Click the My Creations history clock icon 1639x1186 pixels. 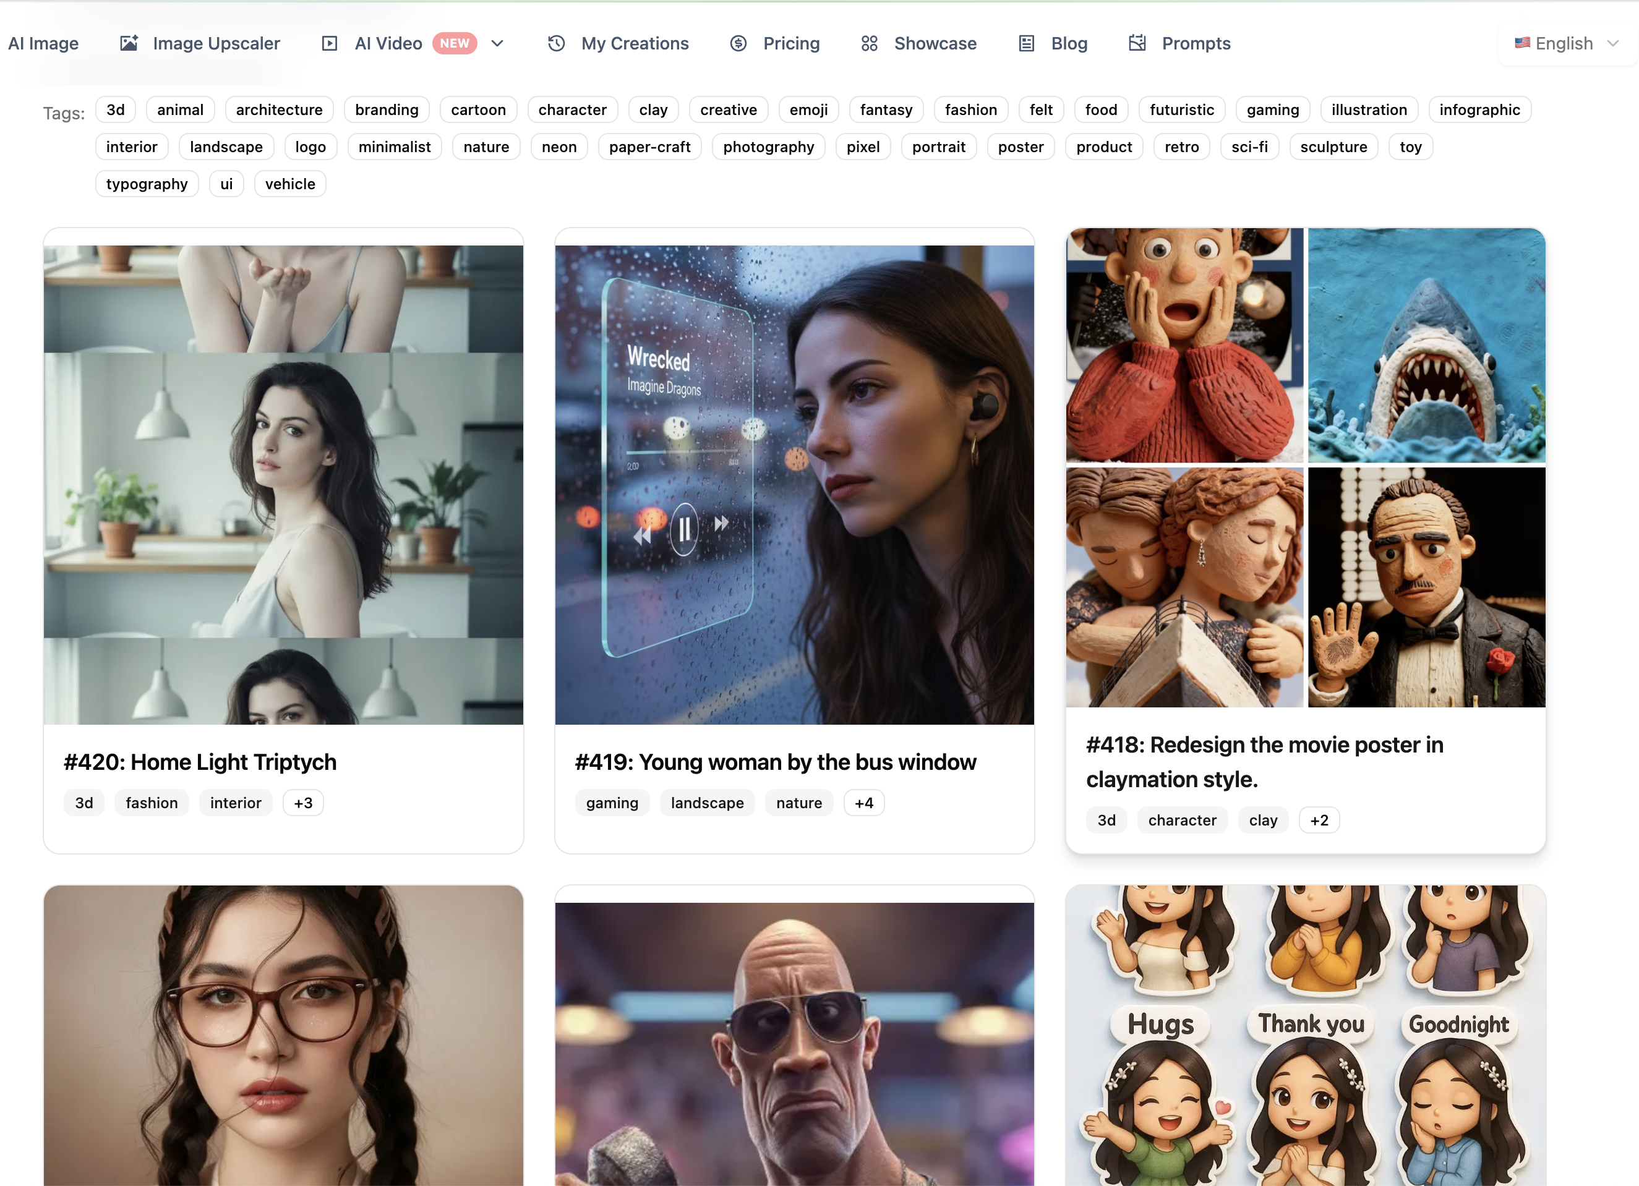556,43
